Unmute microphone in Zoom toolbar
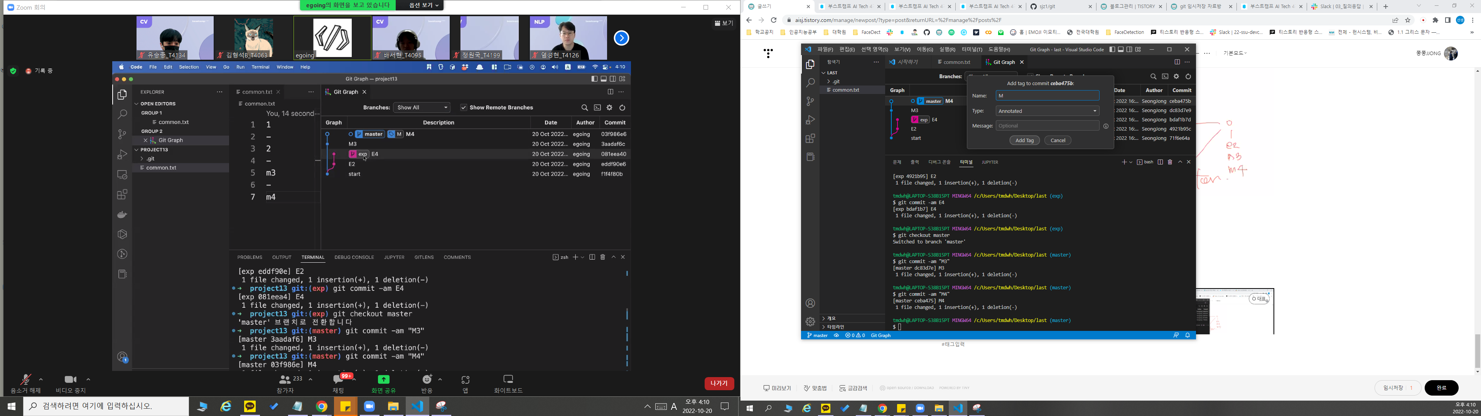Screen dimensions: 1481x416 coord(25,380)
